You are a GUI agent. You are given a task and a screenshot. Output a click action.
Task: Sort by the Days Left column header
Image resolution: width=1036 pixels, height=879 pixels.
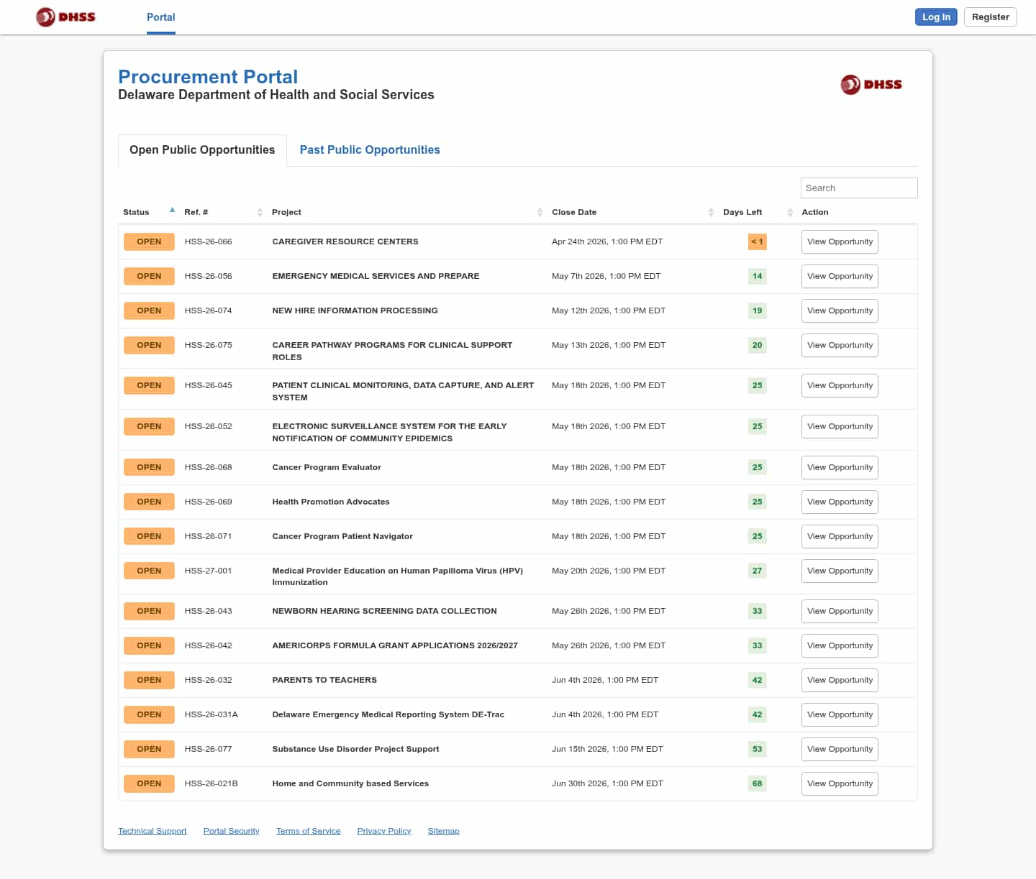pyautogui.click(x=742, y=212)
